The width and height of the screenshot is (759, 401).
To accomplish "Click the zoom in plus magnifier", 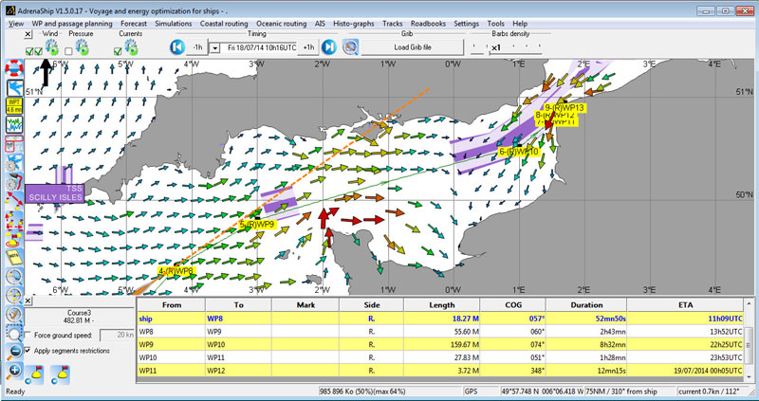I will (x=14, y=371).
